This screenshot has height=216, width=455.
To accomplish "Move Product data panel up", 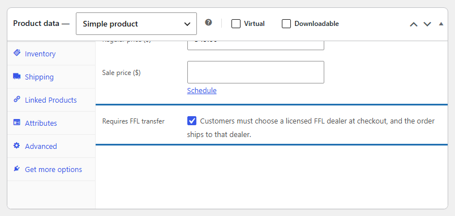I will 414,24.
